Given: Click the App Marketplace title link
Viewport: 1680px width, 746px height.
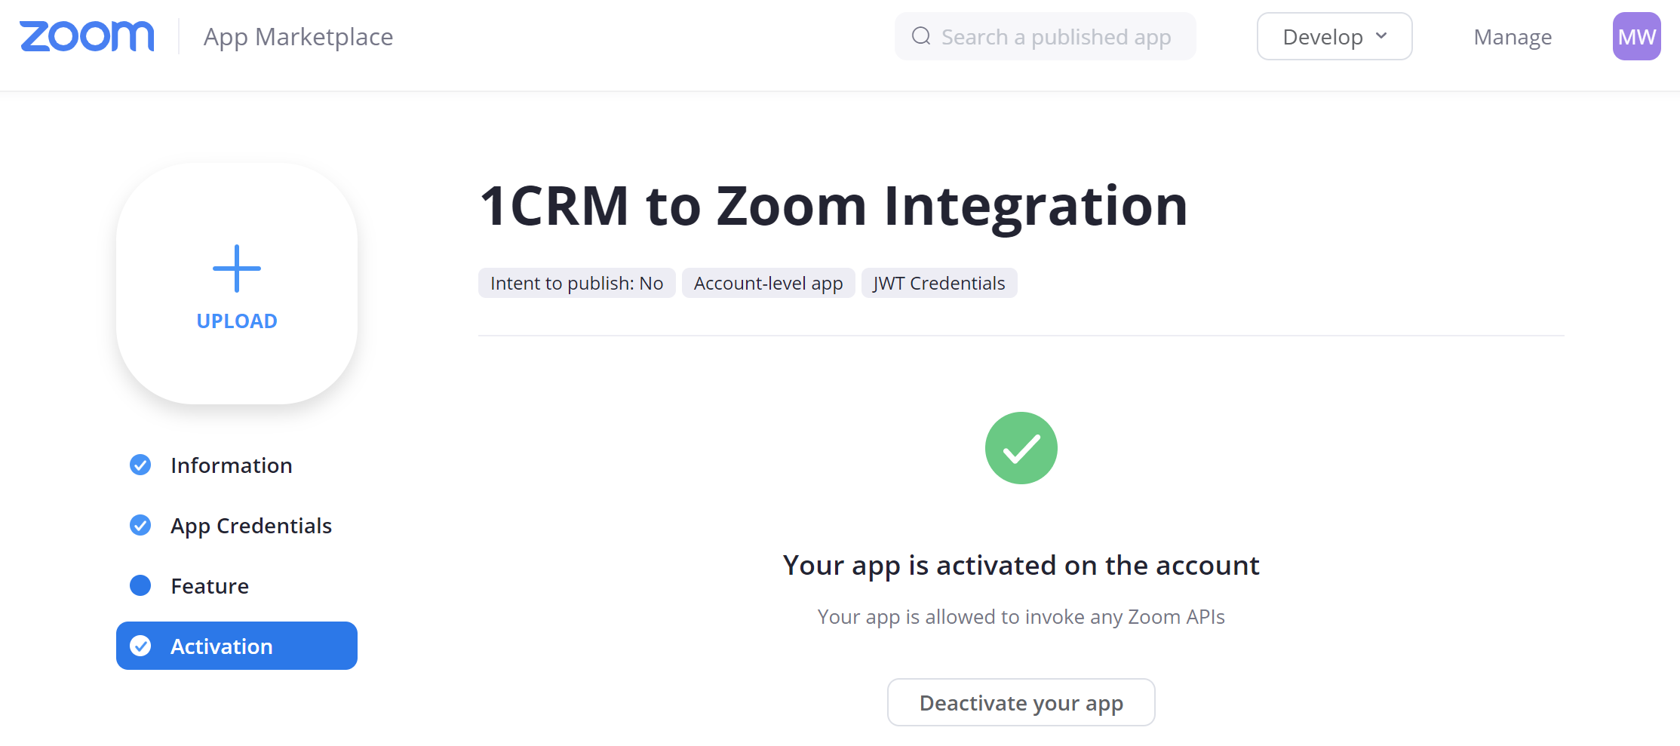Looking at the screenshot, I should click(298, 36).
